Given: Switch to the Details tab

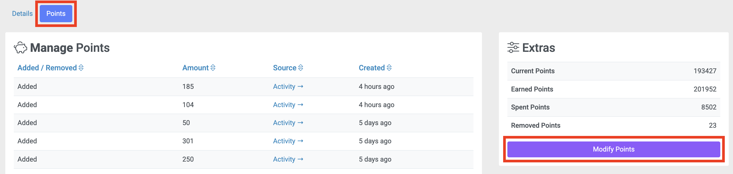Looking at the screenshot, I should point(22,14).
